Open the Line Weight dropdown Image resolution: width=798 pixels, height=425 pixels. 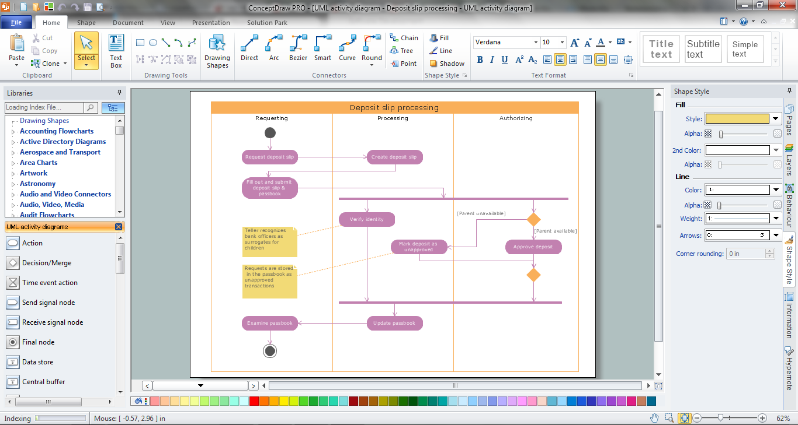click(x=776, y=219)
